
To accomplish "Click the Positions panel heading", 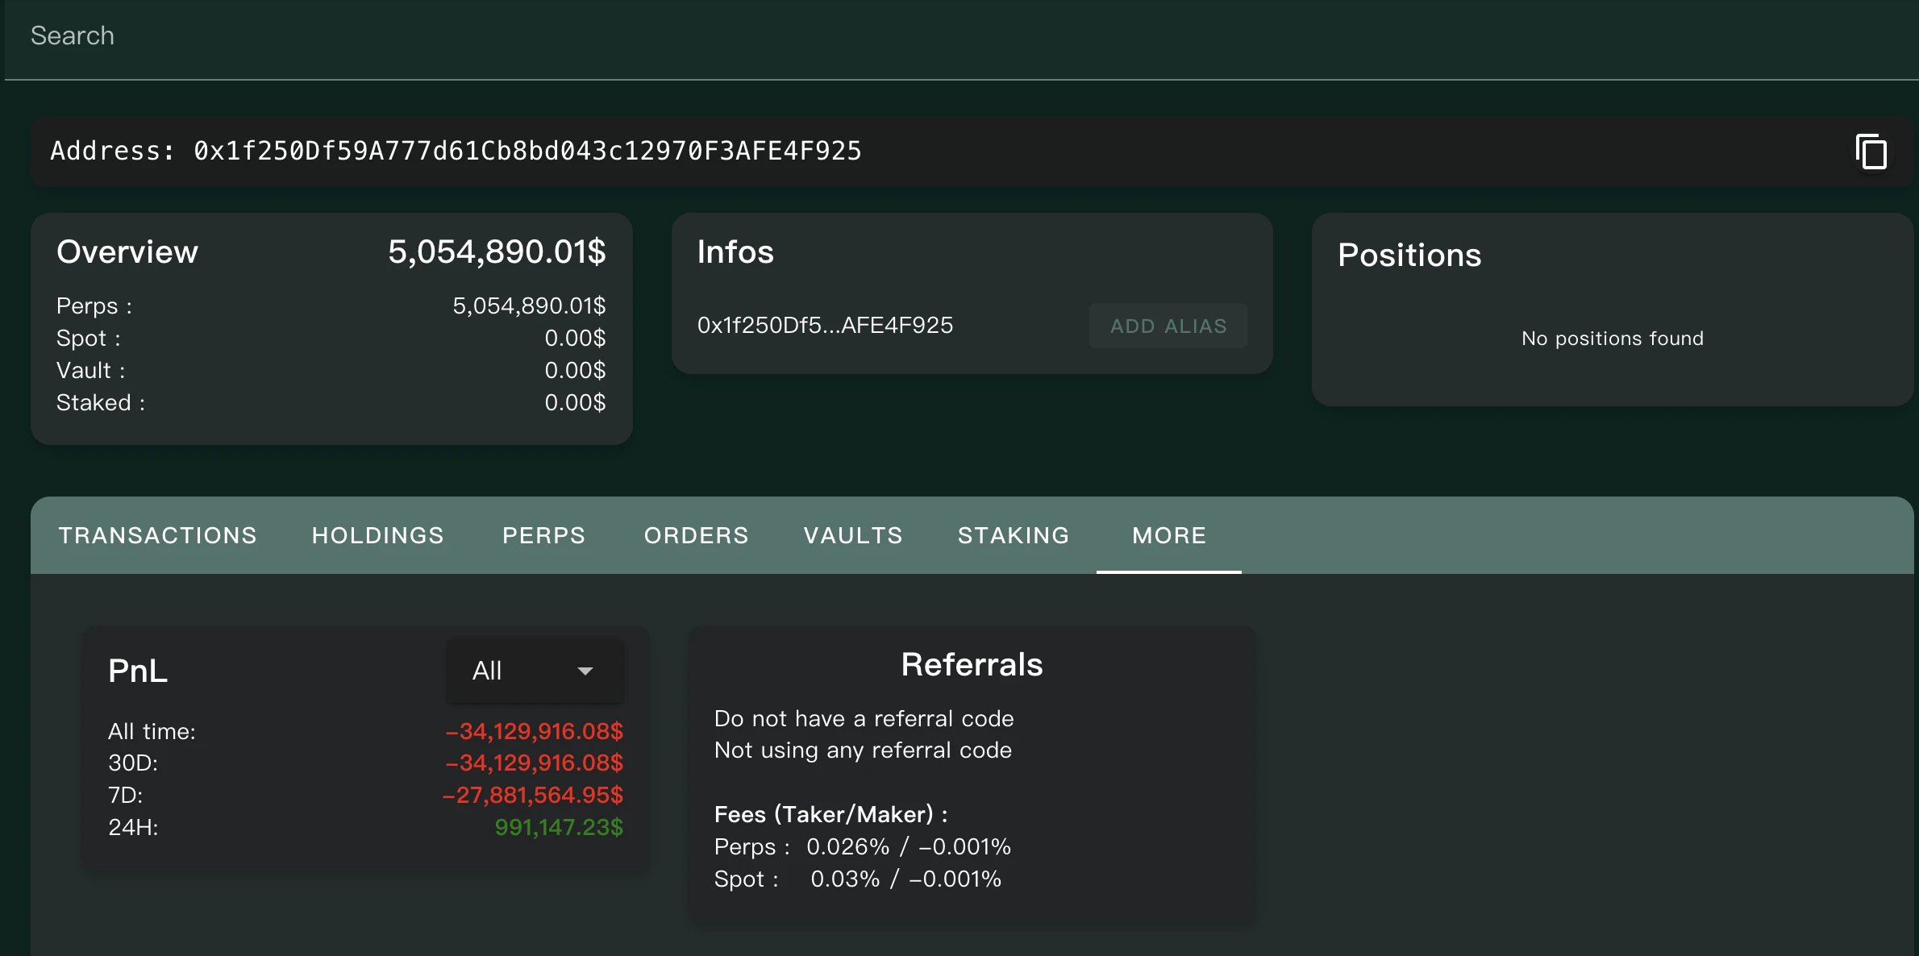I will pyautogui.click(x=1409, y=255).
